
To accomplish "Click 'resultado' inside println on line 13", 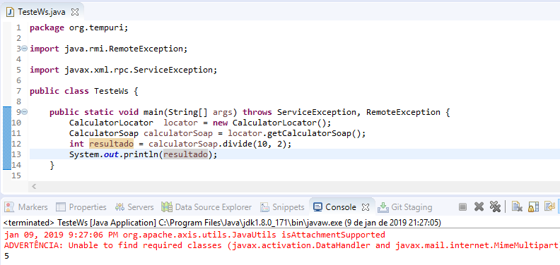I will pyautogui.click(x=186, y=154).
